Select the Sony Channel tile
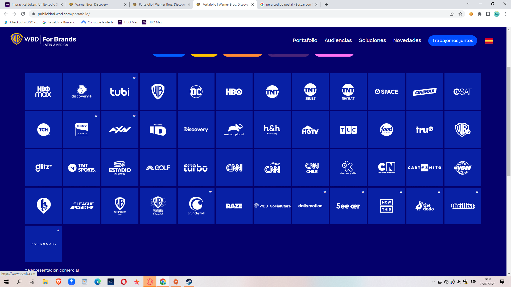 pyautogui.click(x=82, y=130)
